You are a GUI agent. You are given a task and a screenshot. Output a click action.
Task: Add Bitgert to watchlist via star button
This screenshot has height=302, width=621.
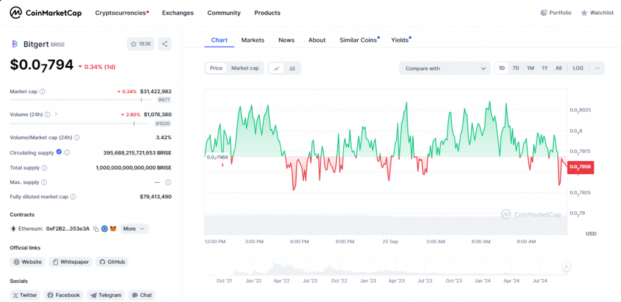141,44
